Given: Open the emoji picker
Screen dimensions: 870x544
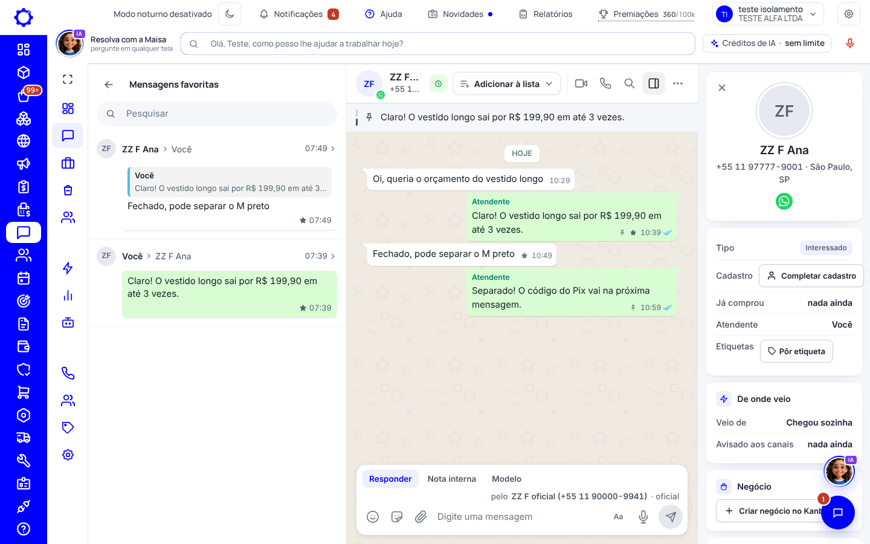Looking at the screenshot, I should point(373,517).
